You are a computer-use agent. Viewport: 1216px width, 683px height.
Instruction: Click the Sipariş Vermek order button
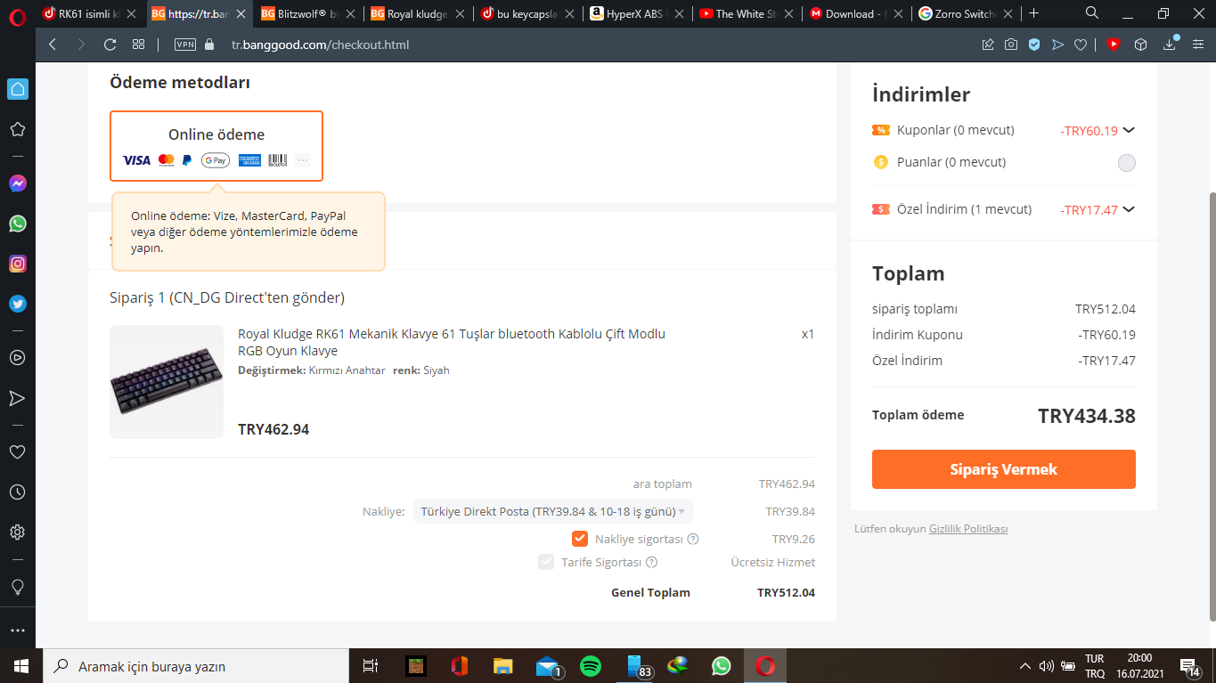1004,469
